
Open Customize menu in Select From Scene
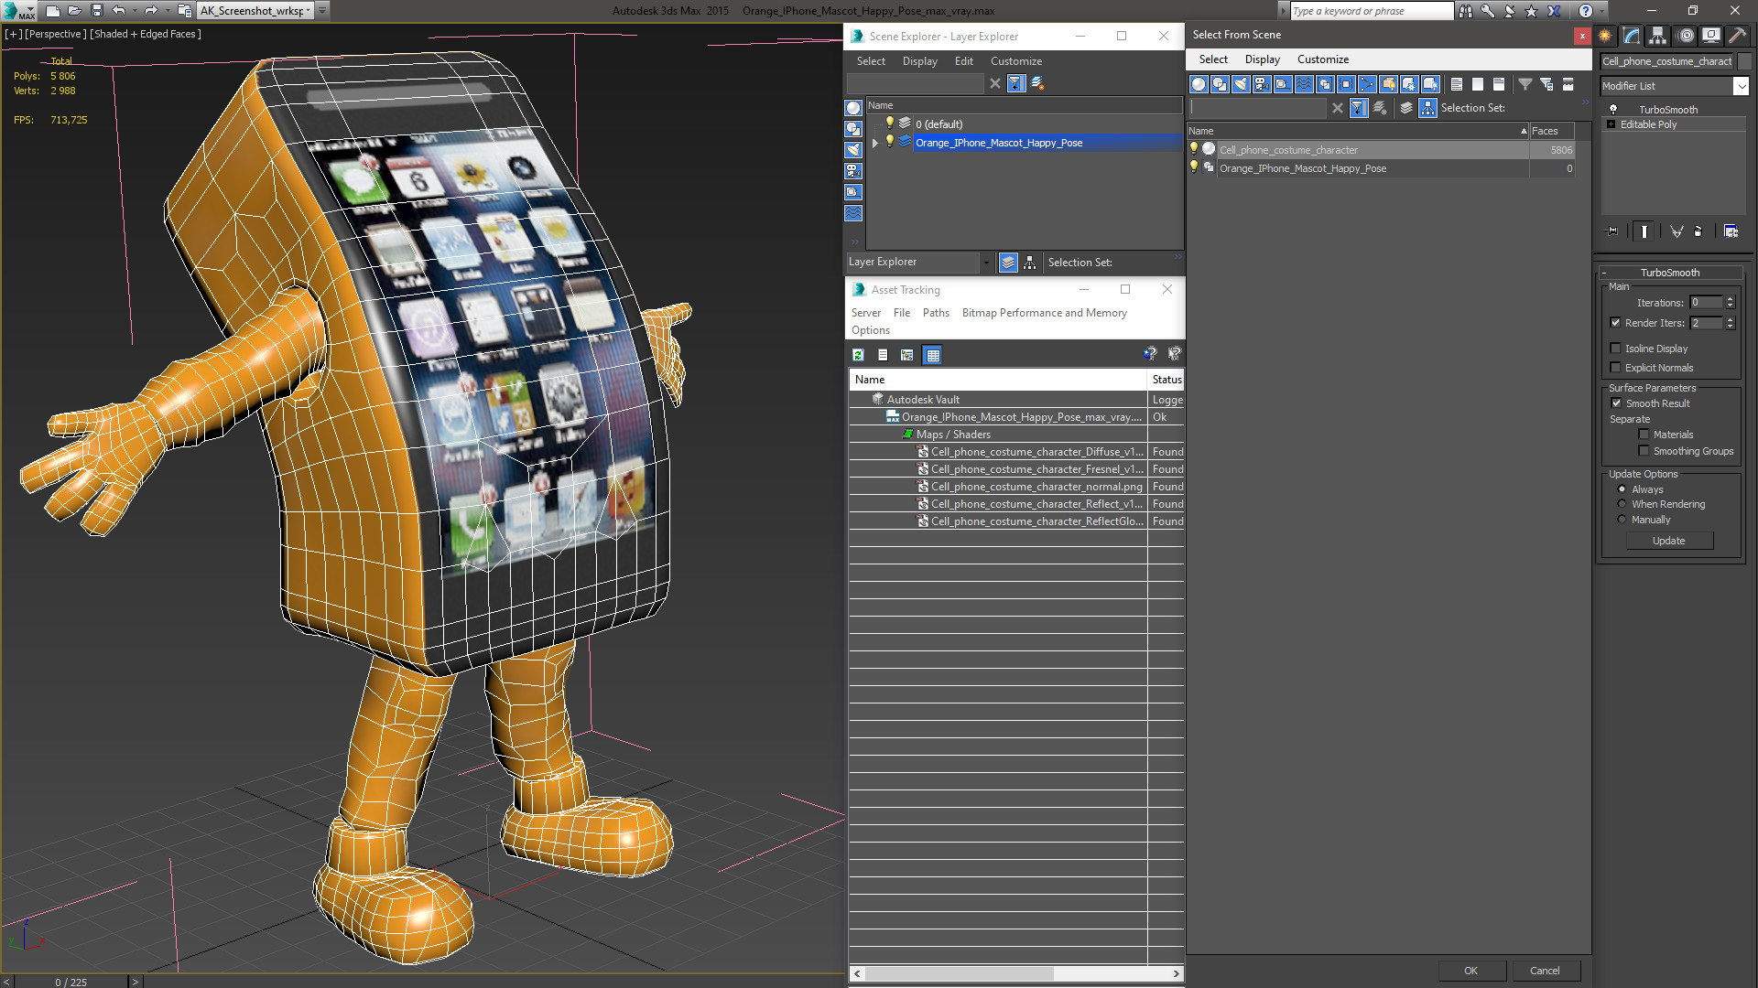1322,59
